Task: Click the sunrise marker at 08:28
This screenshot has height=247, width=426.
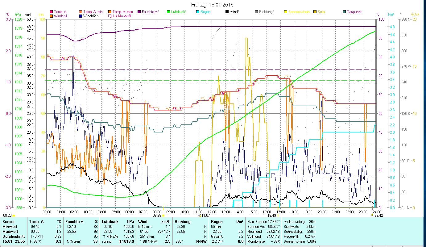Action: tap(163, 216)
